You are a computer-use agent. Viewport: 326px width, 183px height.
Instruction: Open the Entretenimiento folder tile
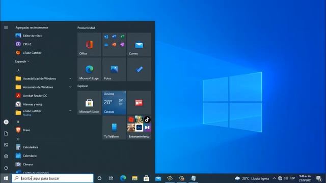click(x=139, y=128)
